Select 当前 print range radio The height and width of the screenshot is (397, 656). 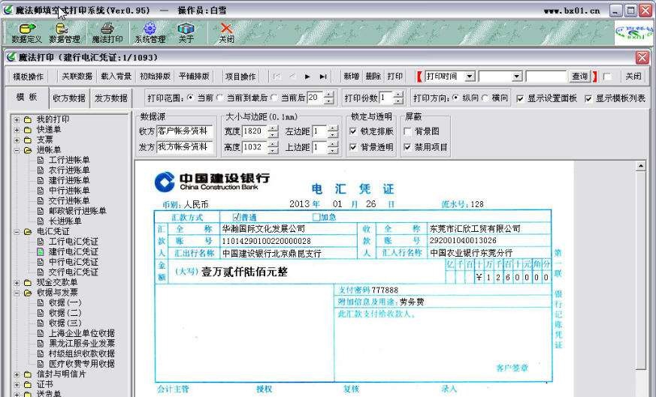tap(191, 98)
